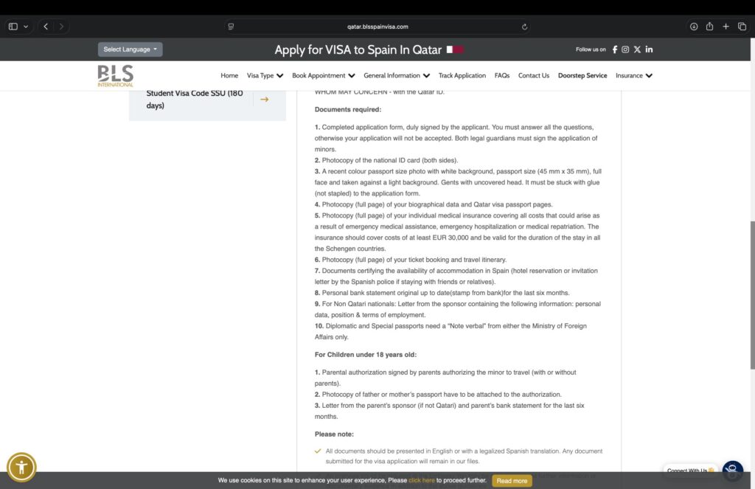The width and height of the screenshot is (755, 489).
Task: Reload the page with refresh icon
Action: [x=524, y=27]
